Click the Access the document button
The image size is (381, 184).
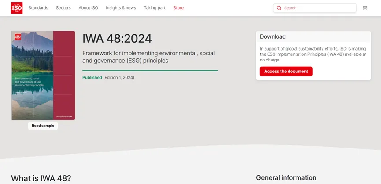pyautogui.click(x=286, y=72)
